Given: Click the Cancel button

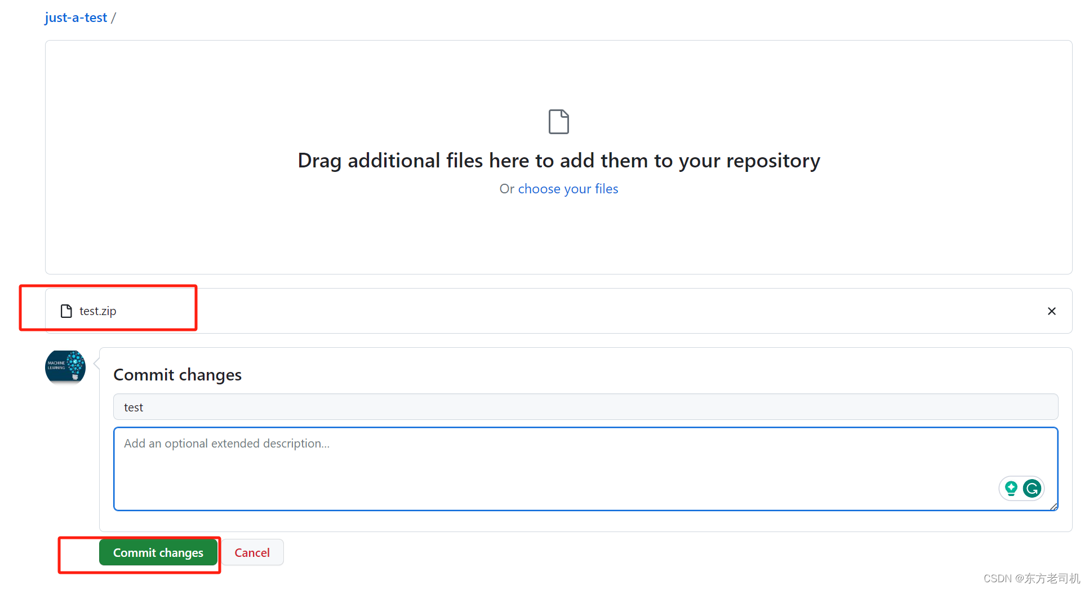Looking at the screenshot, I should tap(252, 552).
